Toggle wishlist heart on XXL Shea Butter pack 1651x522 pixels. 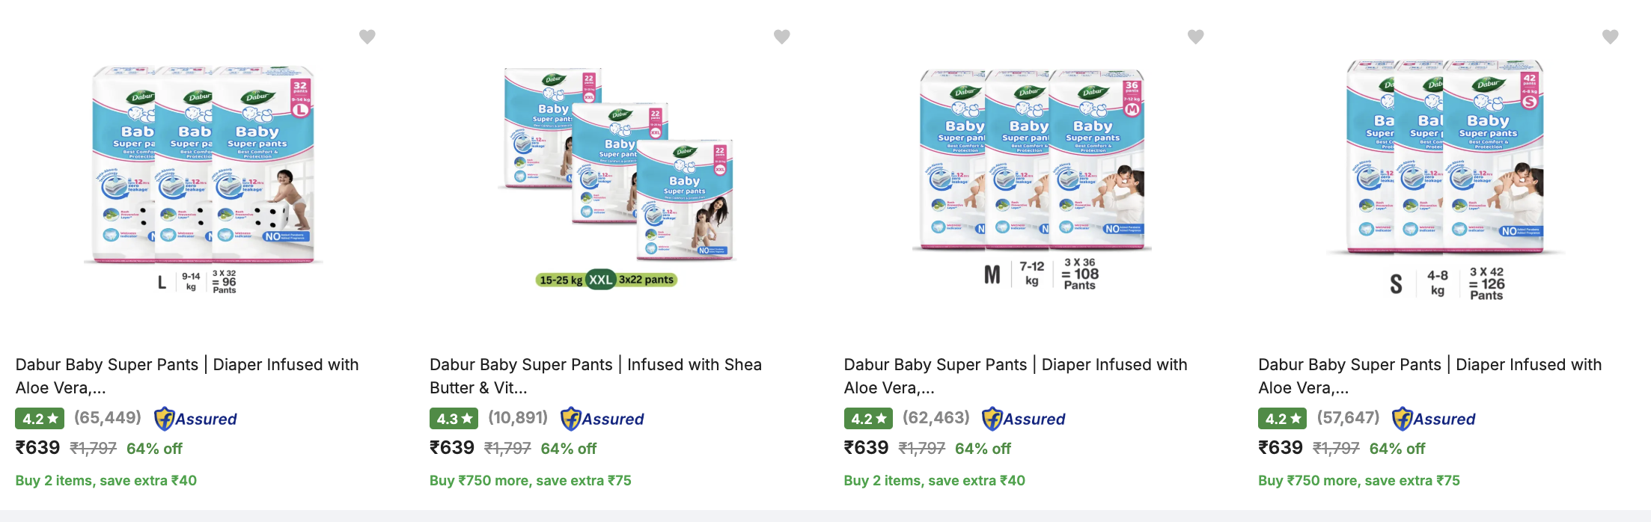pos(781,37)
